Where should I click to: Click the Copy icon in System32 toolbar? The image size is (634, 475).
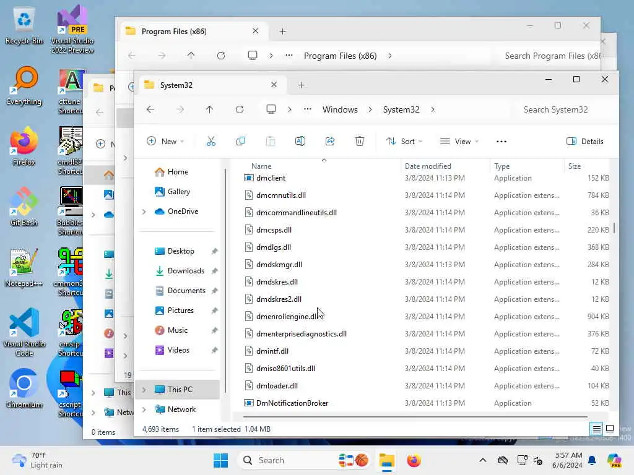tap(241, 141)
